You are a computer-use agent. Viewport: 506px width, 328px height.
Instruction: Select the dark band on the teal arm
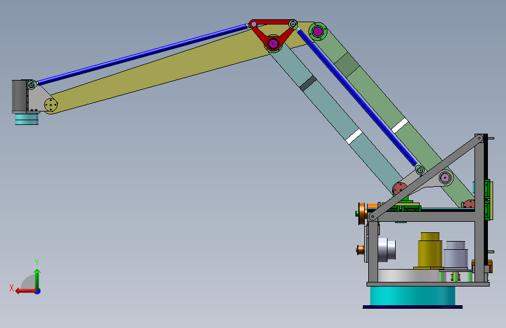coord(308,83)
